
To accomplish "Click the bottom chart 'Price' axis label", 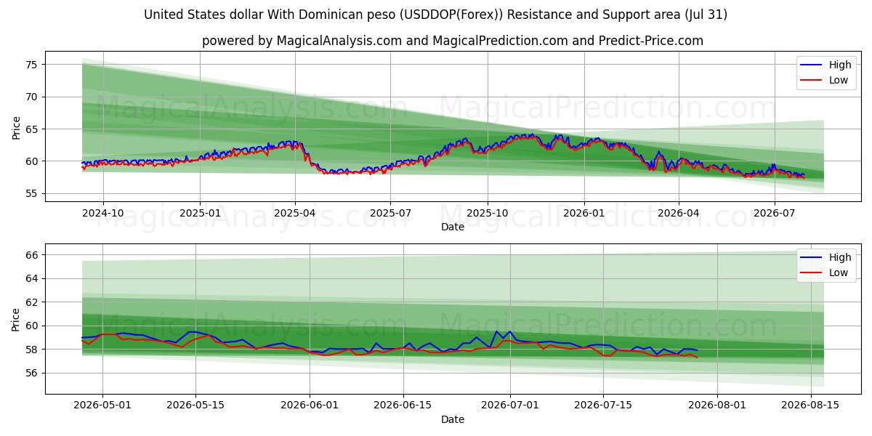I will 16,320.
